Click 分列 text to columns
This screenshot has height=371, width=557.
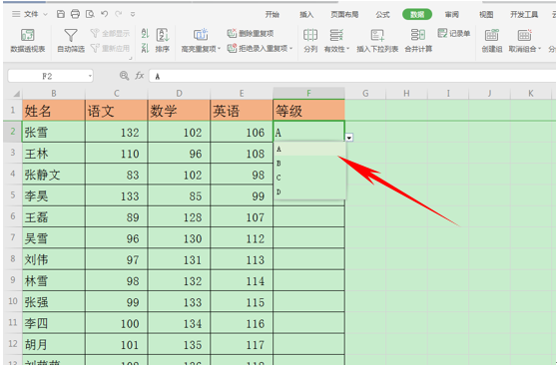[310, 41]
